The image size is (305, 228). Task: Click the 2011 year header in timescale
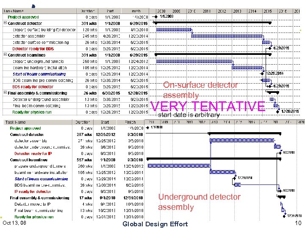[207, 11]
